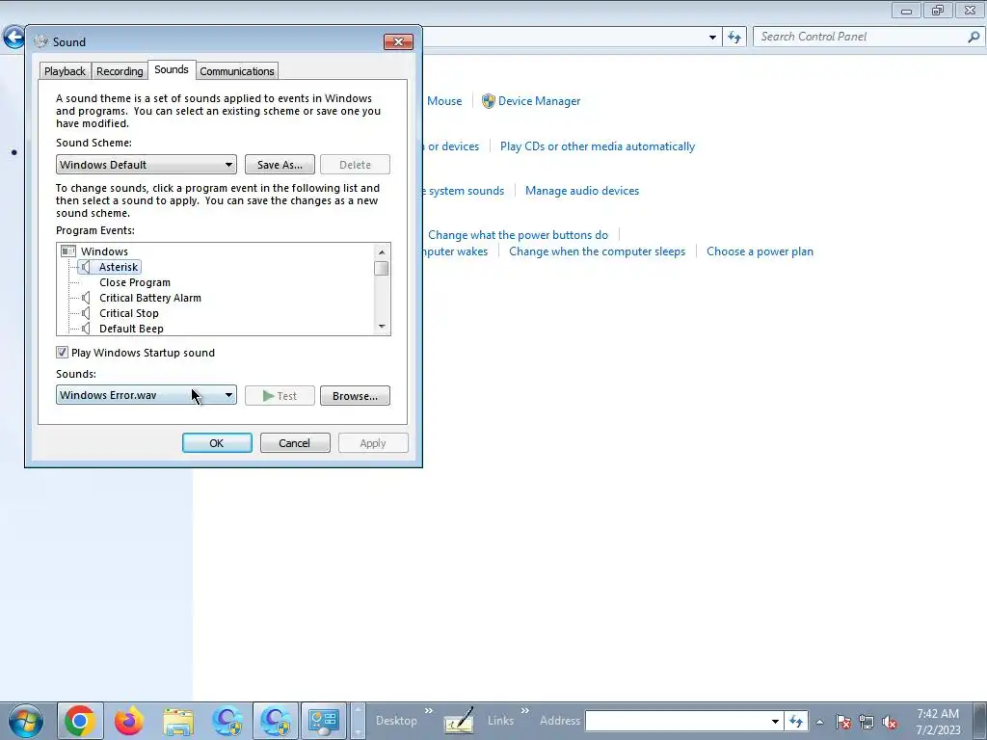The image size is (987, 740).
Task: Open Change what the power buttons do
Action: pyautogui.click(x=518, y=235)
